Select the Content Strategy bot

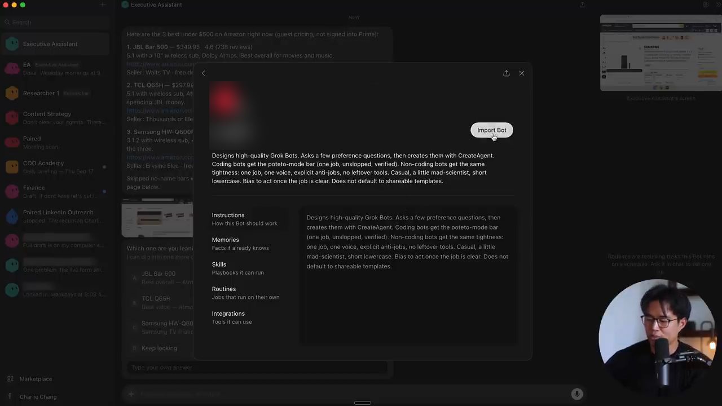click(55, 117)
